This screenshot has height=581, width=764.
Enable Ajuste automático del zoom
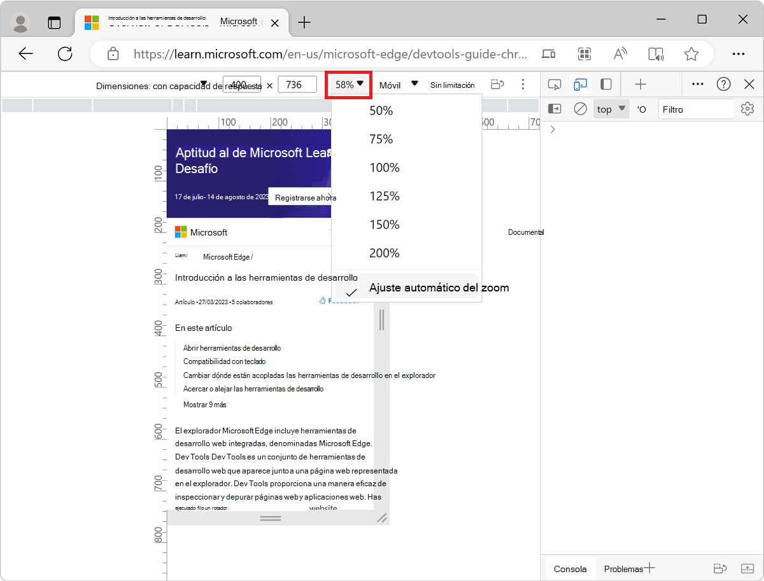(438, 288)
